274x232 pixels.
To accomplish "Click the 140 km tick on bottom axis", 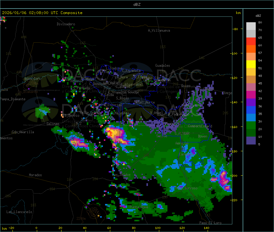I will tap(206, 228).
